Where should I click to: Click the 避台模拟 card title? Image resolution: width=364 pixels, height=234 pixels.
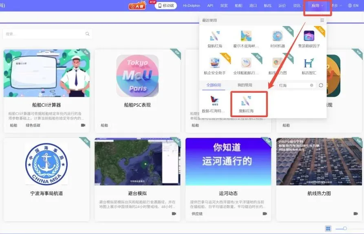point(137,193)
